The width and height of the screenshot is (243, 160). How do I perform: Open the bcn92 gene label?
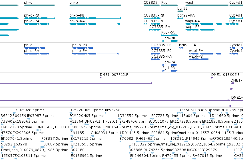click(x=182, y=8)
